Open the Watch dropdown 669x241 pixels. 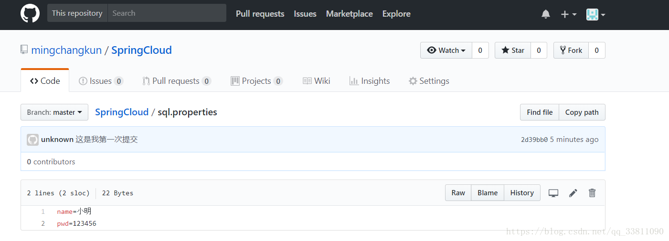tap(446, 50)
